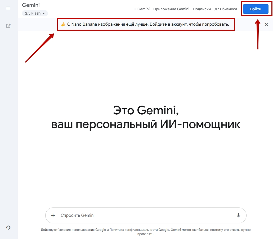Click the heading "Это Gemini,"
Image resolution: width=273 pixels, height=239 pixels.
click(x=146, y=110)
